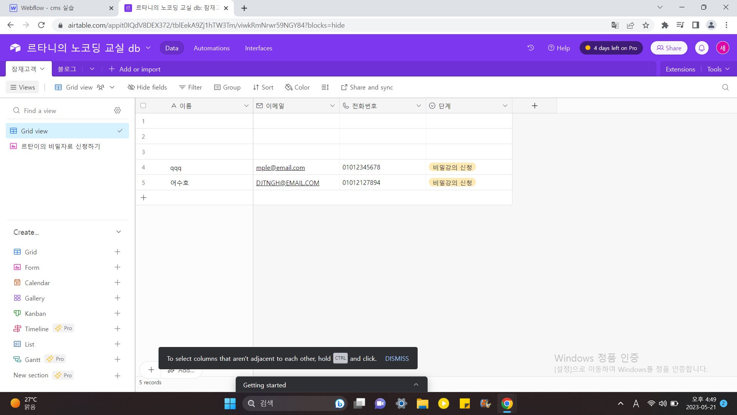Open view list settings gear icon
The image size is (737, 415).
tap(117, 111)
